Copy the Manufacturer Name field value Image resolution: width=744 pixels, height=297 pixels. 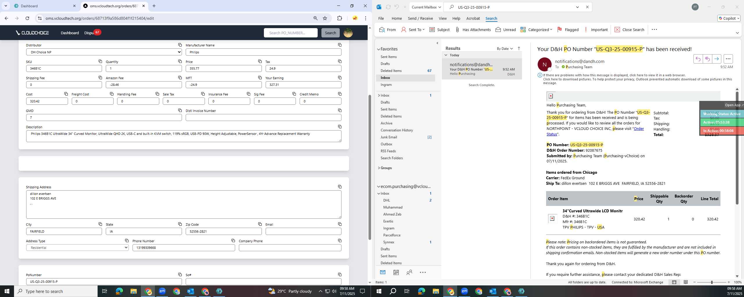339,45
